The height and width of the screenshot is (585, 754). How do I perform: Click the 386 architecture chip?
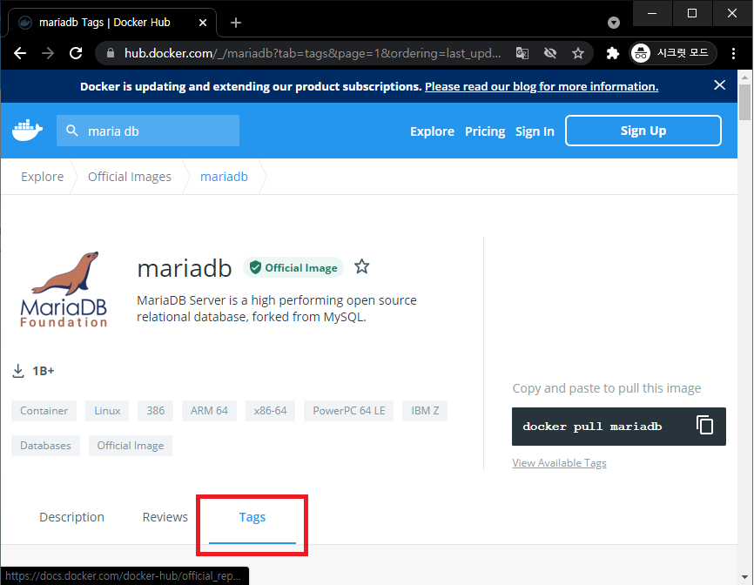pyautogui.click(x=155, y=411)
